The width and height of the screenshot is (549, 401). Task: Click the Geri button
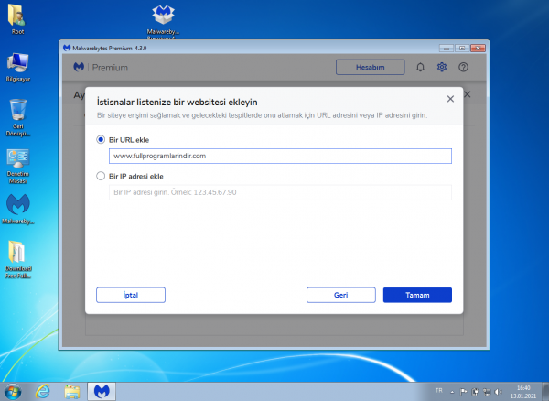341,295
